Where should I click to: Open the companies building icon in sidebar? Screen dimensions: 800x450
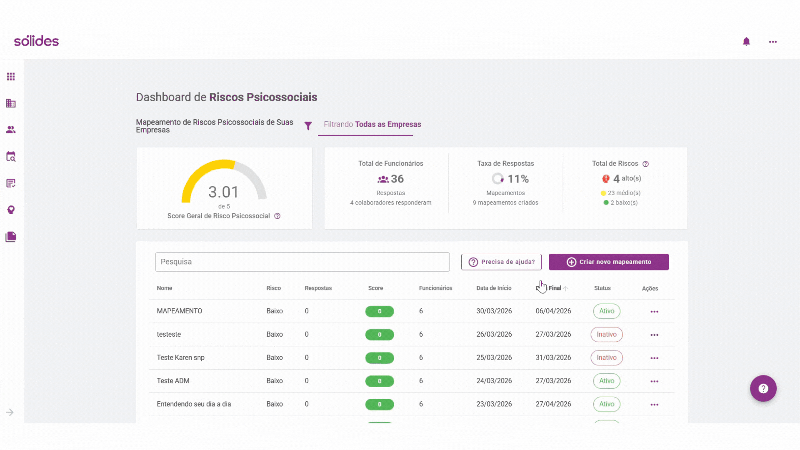click(11, 103)
